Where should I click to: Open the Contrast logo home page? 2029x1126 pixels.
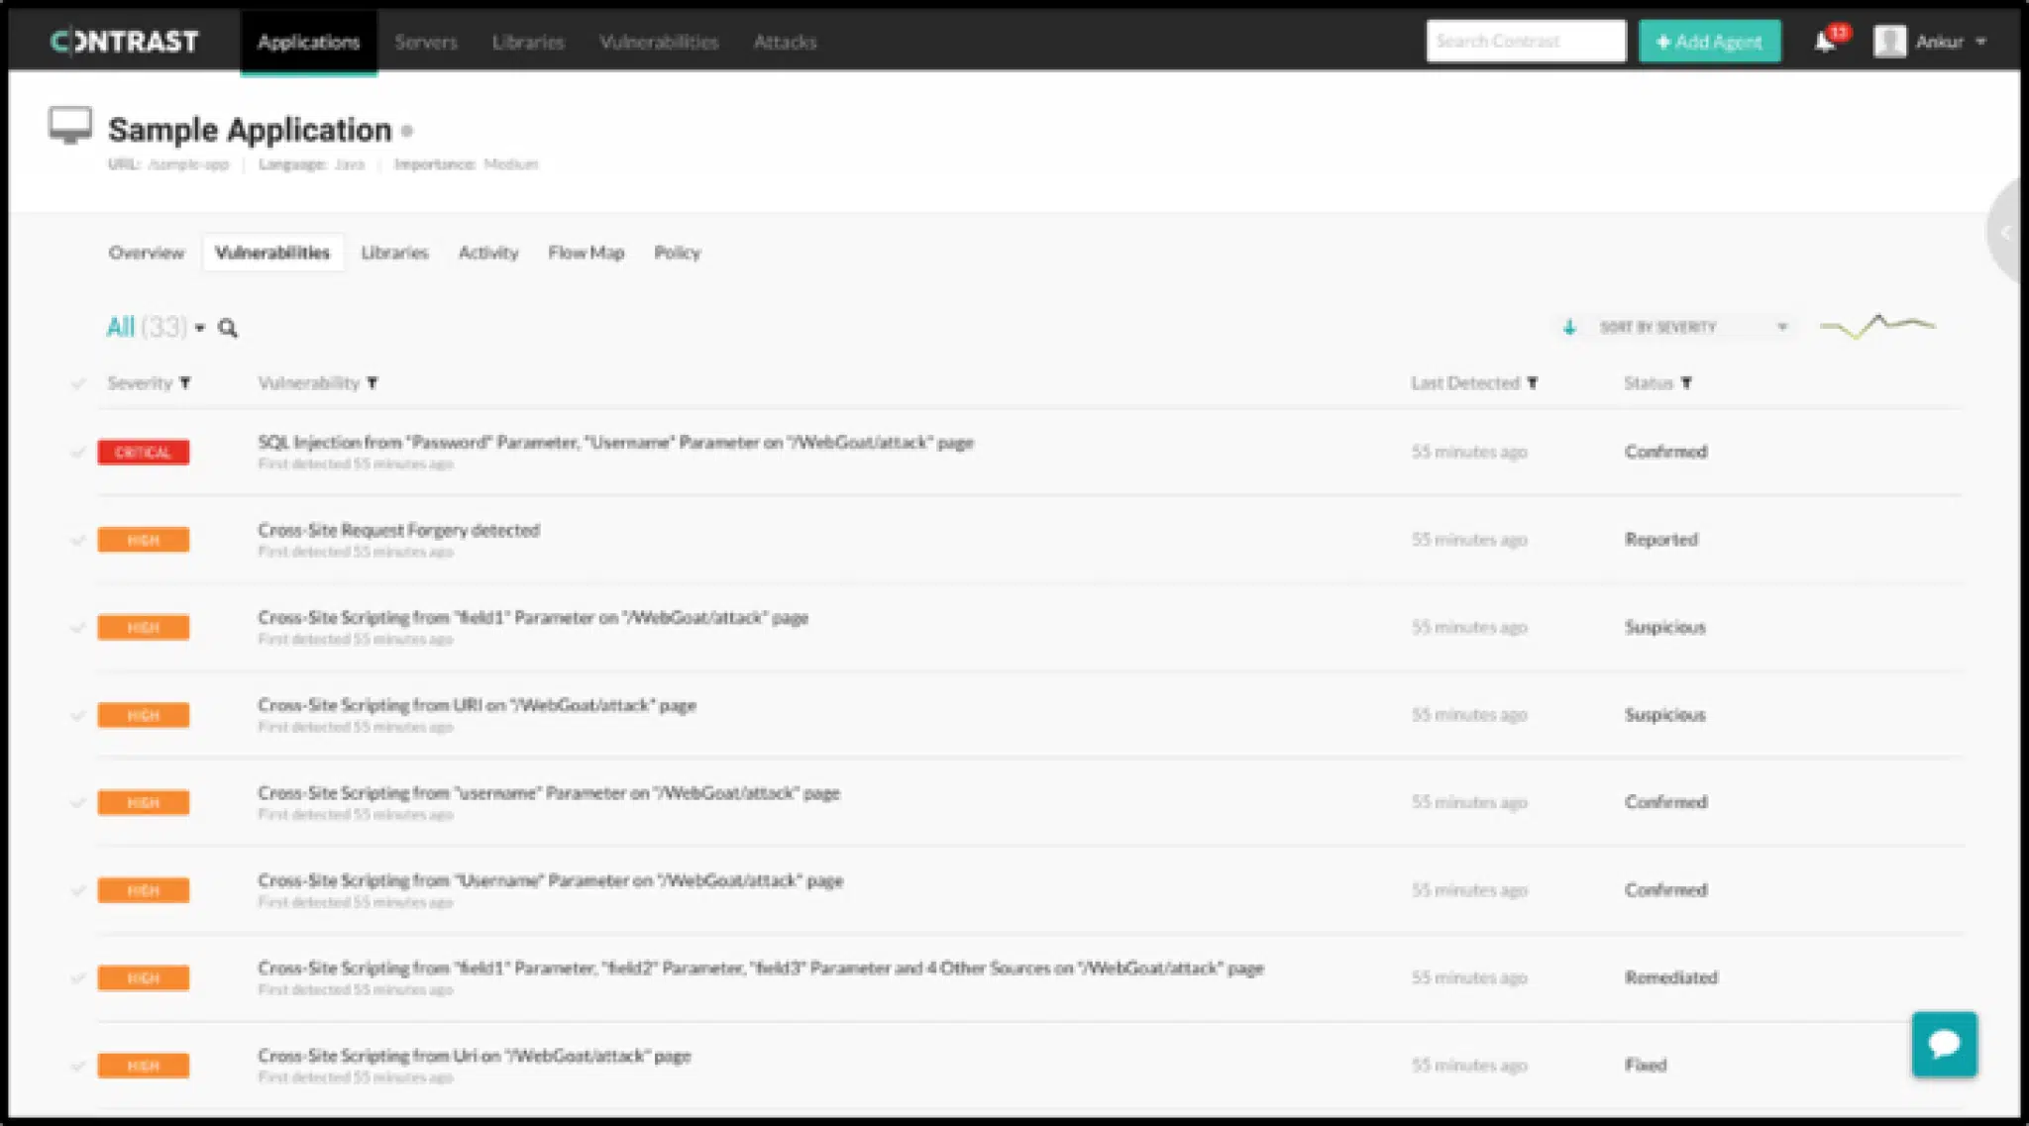pos(123,41)
